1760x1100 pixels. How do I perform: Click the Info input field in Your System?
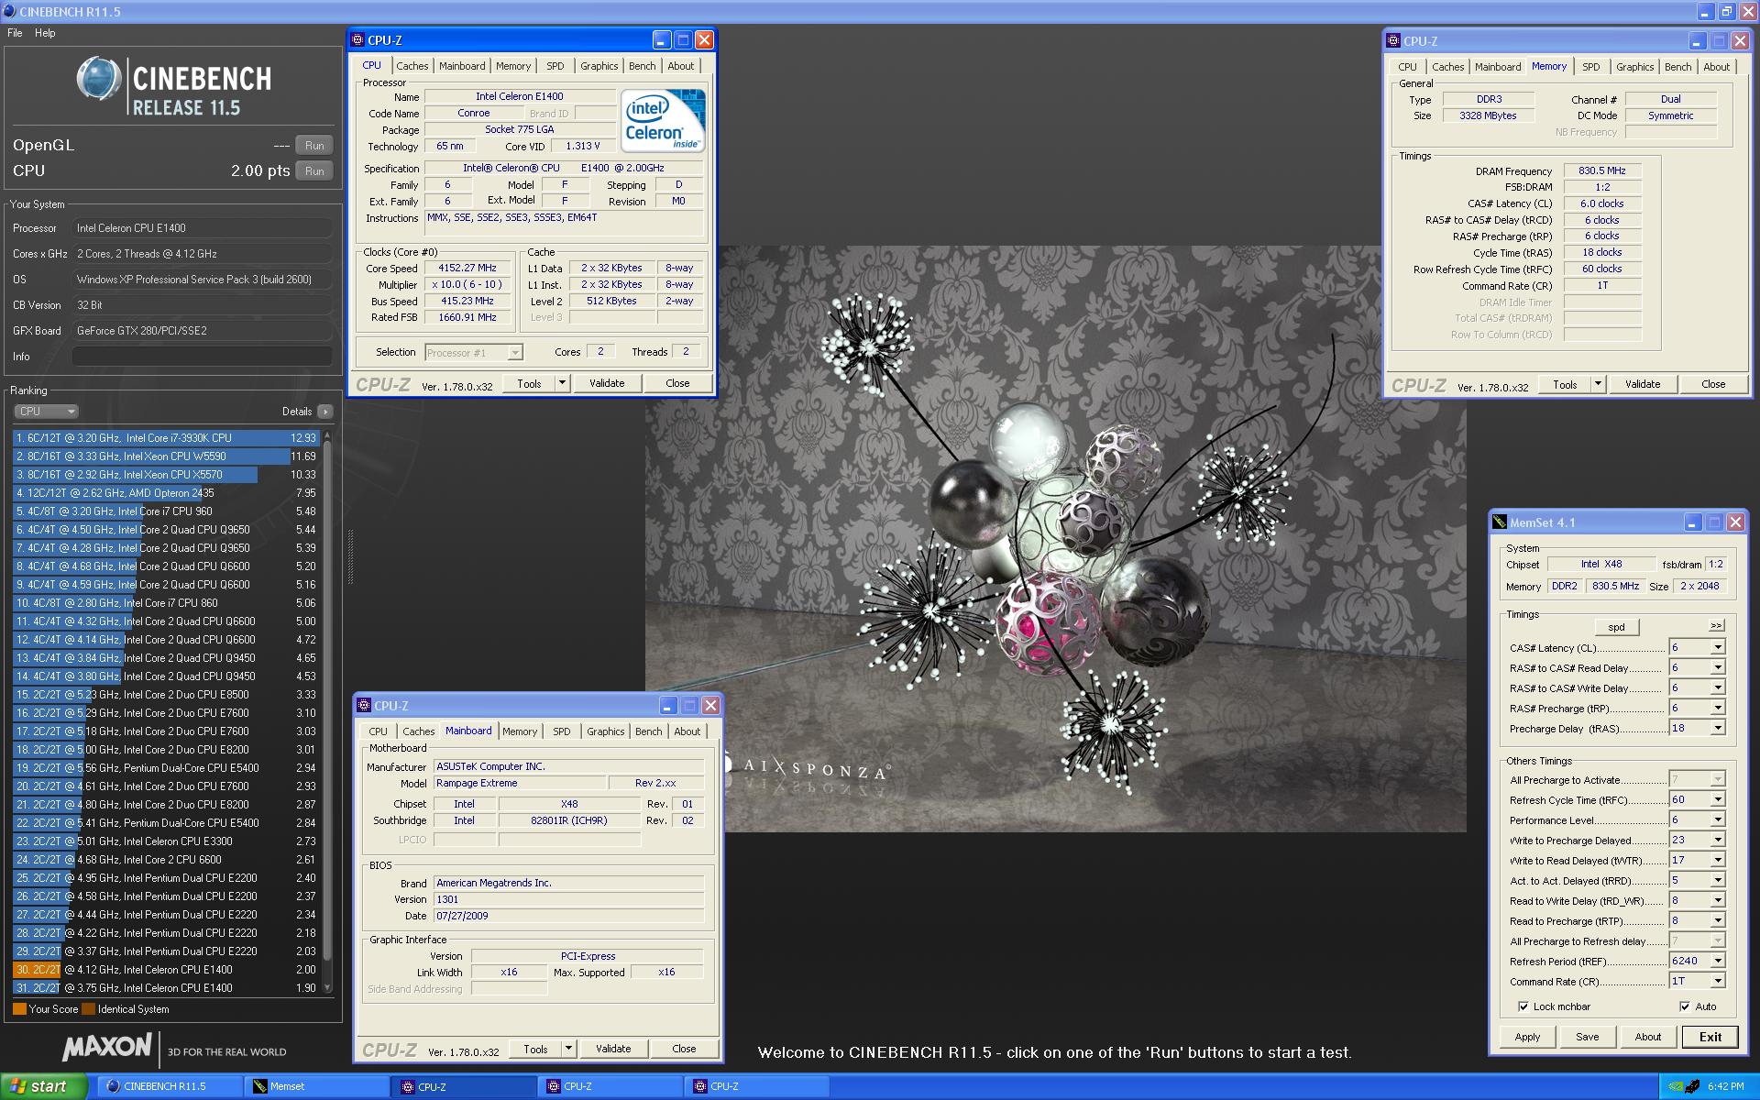pos(202,357)
